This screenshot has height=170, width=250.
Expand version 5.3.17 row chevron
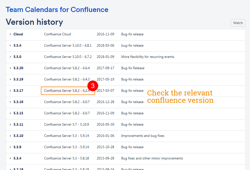tap(10, 91)
